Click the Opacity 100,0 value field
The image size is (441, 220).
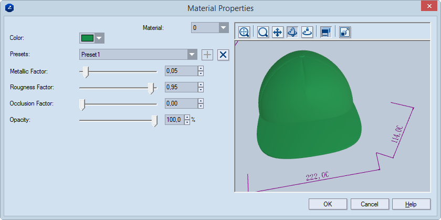tap(175, 120)
